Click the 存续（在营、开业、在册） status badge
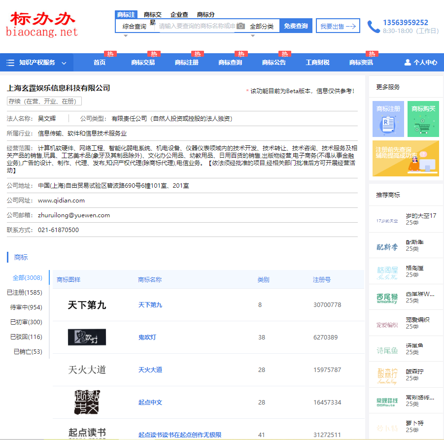This screenshot has width=444, height=440. [44, 101]
